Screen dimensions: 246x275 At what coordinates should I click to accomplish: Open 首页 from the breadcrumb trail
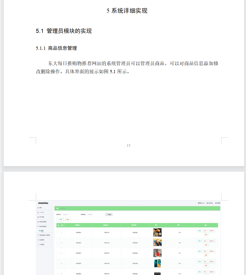tap(57, 208)
